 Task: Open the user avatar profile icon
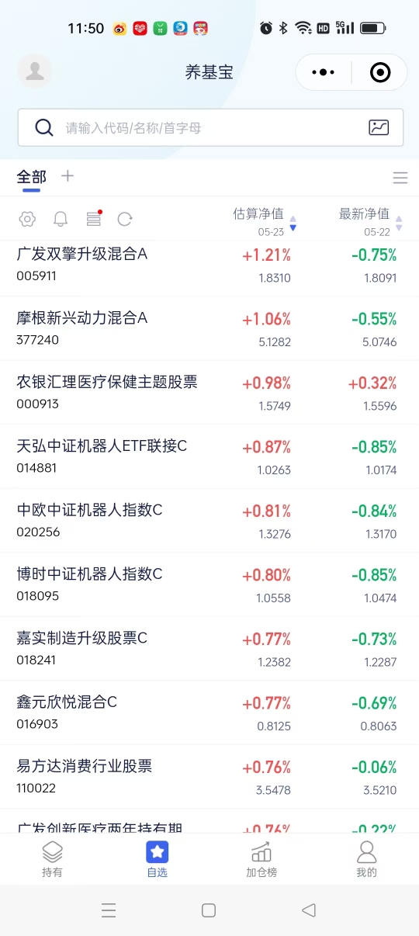pos(35,71)
